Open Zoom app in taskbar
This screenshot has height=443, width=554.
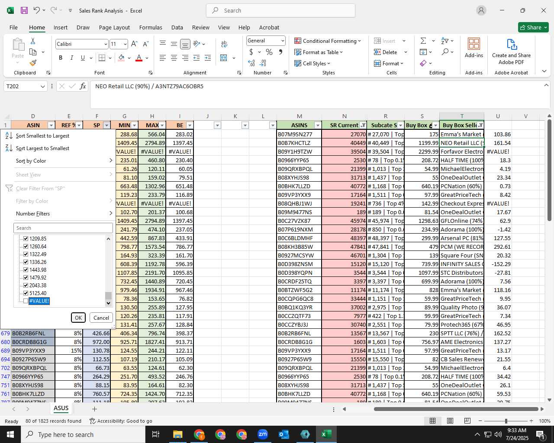pyautogui.click(x=263, y=434)
